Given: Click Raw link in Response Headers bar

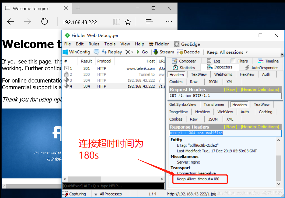Looking at the screenshot, I should point(231,127).
